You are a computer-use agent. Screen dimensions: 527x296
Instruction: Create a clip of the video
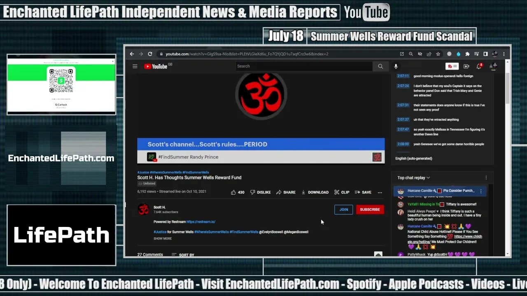(342, 192)
